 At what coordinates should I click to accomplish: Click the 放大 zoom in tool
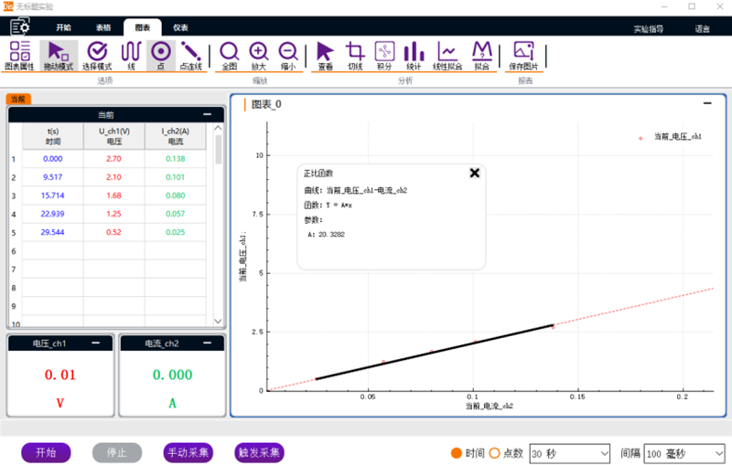pos(259,56)
